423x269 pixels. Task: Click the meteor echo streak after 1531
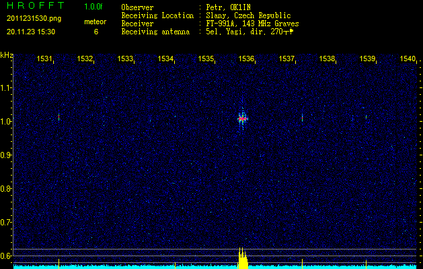point(59,118)
